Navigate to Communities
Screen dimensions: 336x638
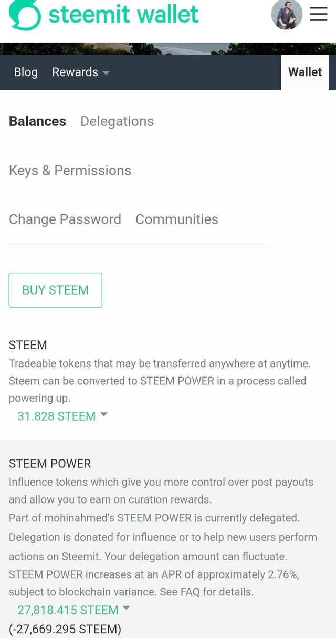point(177,219)
